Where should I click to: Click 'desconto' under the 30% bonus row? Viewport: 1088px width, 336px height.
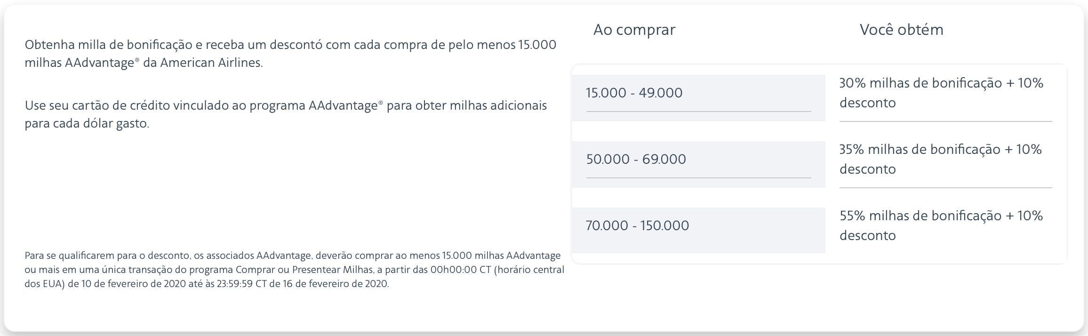click(867, 103)
